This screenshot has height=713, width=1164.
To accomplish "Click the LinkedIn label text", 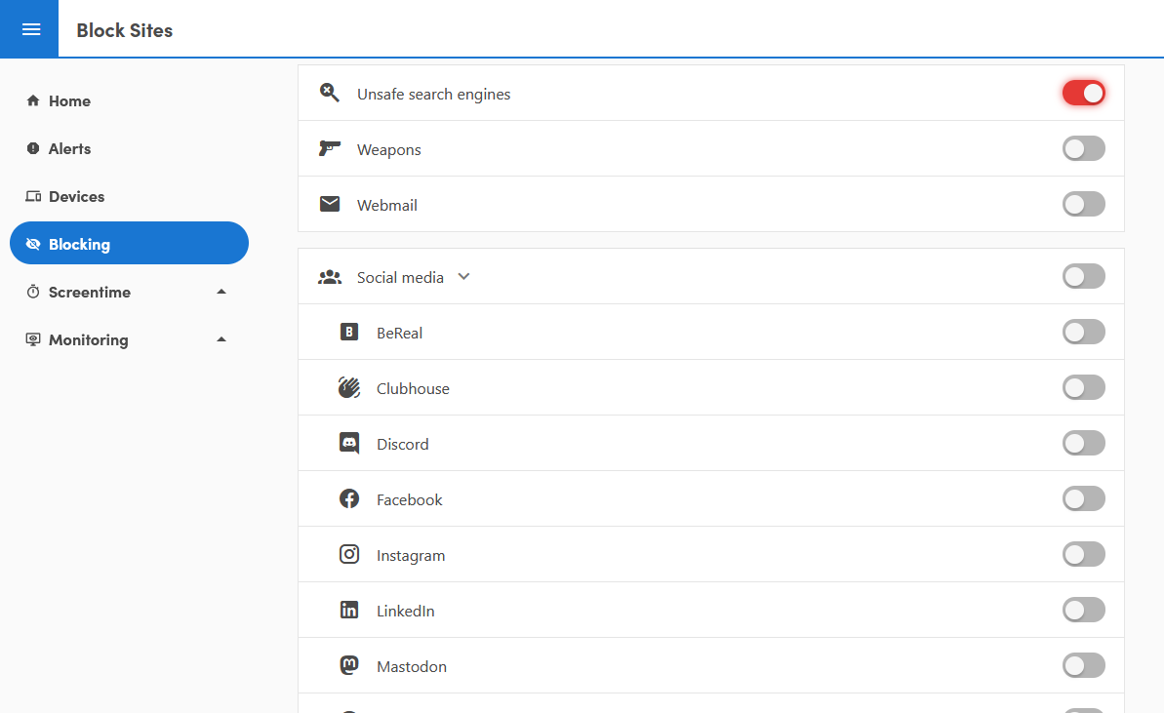I will coord(405,612).
